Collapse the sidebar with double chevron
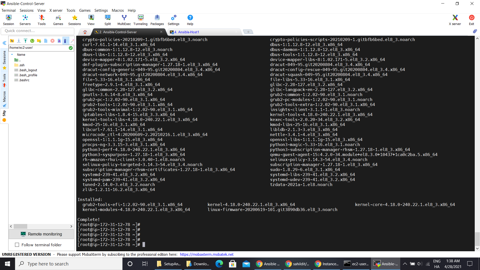 (x=4, y=43)
